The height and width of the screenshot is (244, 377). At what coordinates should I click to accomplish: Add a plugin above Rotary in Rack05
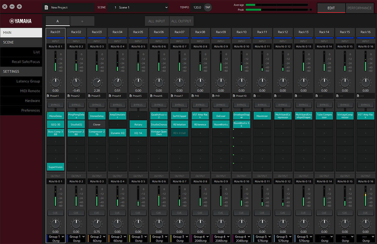138,116
